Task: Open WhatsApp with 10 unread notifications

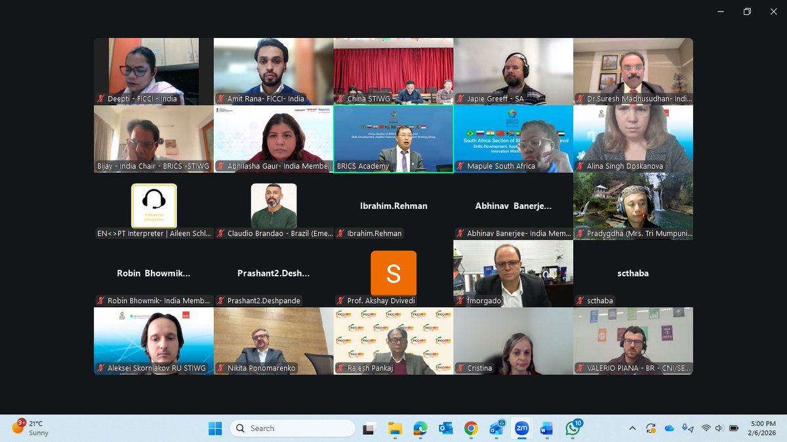Action: [573, 428]
